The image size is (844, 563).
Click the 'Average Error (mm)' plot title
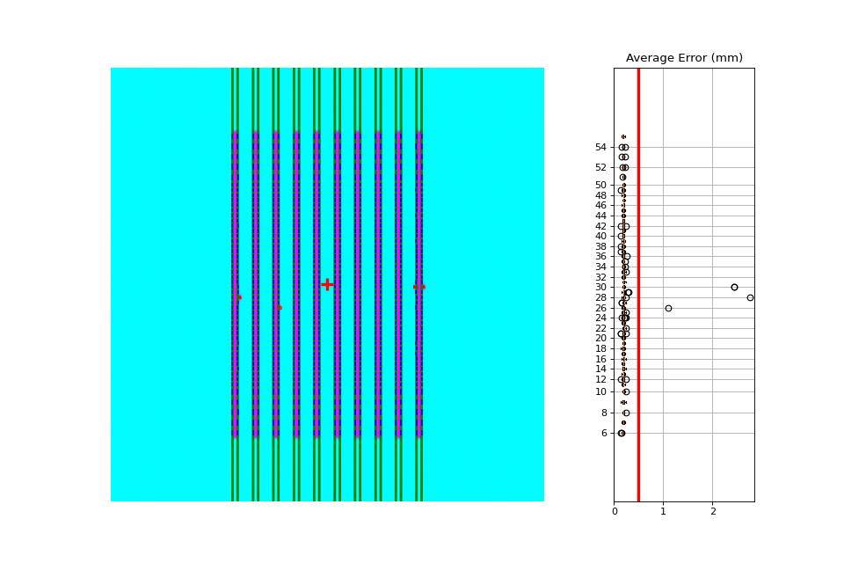[684, 58]
